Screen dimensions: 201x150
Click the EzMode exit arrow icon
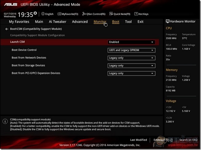[x=171, y=140]
